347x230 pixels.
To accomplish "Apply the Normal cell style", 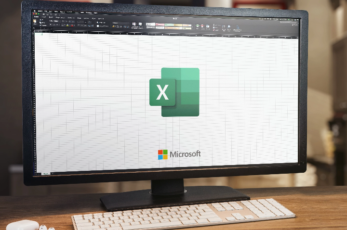I will click(x=150, y=25).
